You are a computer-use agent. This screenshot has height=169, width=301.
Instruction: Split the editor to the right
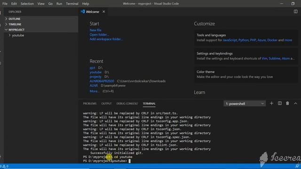[295, 11]
